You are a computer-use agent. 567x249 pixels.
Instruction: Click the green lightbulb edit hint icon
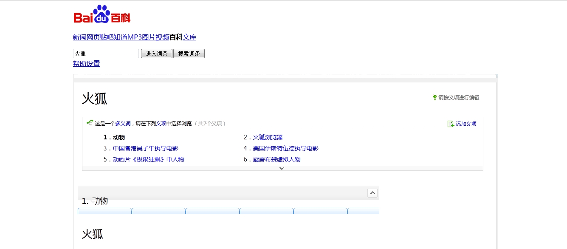coord(434,97)
